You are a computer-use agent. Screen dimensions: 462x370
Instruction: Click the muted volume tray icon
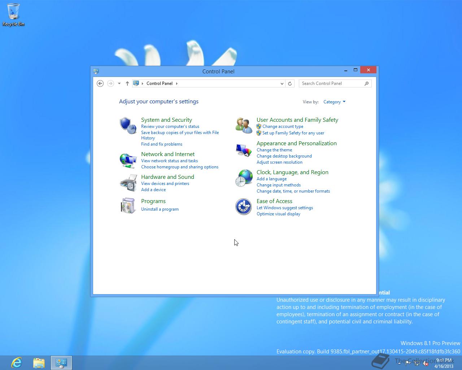pos(426,363)
